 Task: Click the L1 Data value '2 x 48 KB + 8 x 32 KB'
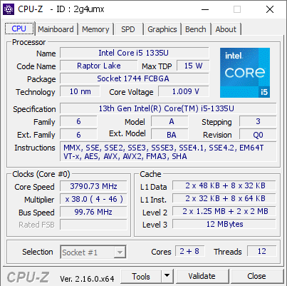224,185
